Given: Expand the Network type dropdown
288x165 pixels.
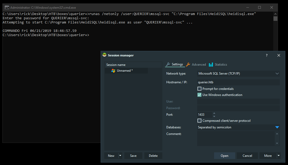Looking at the screenshot, I should tap(277, 74).
